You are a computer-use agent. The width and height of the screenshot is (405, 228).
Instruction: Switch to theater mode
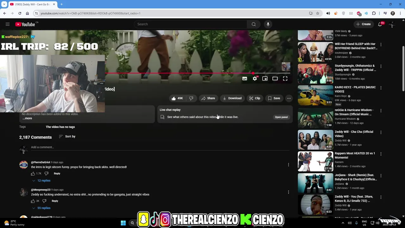[275, 79]
